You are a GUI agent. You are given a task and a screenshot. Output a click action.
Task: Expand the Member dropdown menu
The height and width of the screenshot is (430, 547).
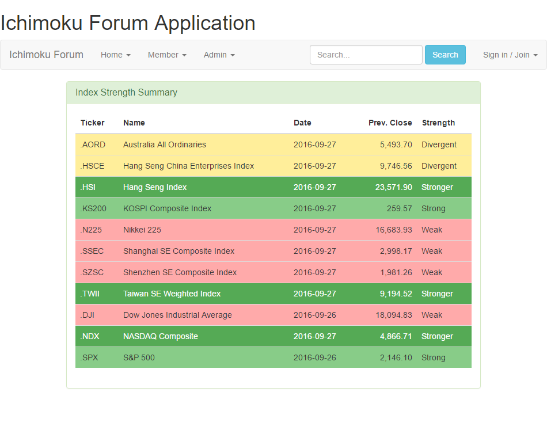166,55
